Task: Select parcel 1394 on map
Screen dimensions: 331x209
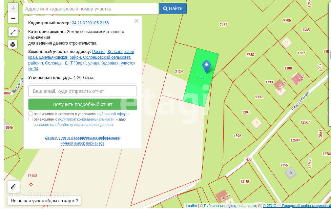Action: click(246, 112)
